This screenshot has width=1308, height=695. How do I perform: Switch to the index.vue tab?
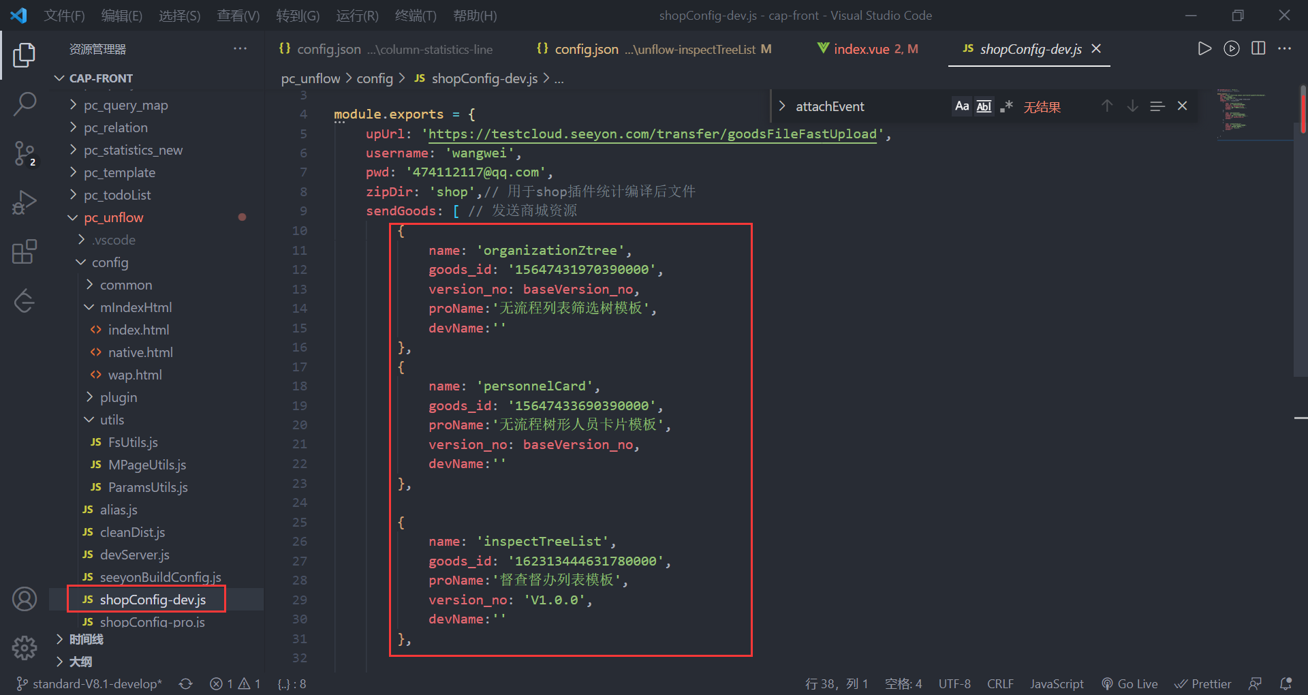pyautogui.click(x=862, y=49)
